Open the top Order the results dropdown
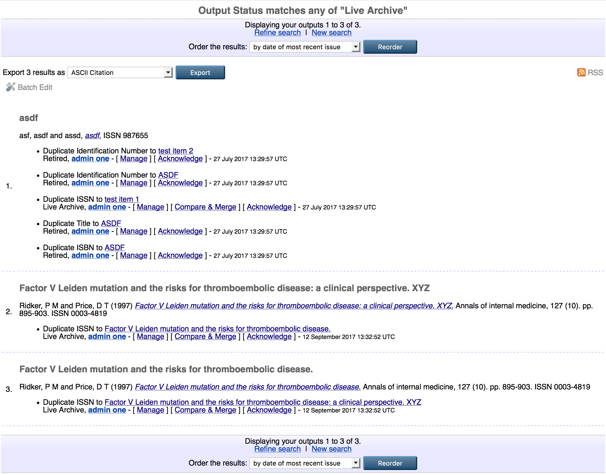606x475 pixels. pos(305,47)
